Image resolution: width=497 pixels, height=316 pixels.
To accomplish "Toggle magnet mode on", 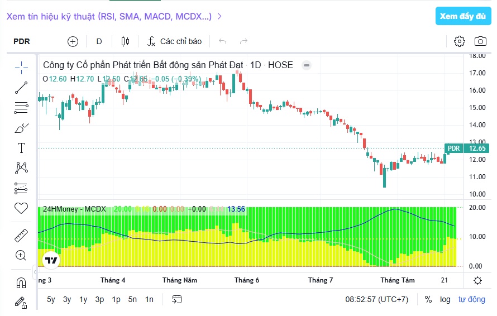I will (21, 283).
